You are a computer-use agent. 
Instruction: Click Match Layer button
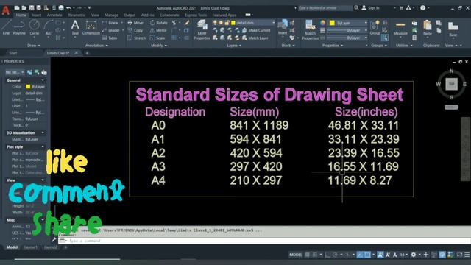click(255, 38)
